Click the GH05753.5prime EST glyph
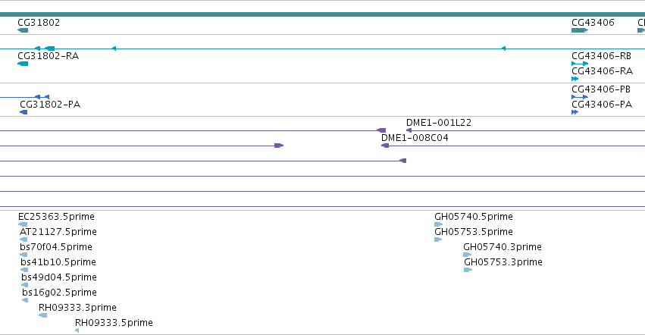The height and width of the screenshot is (335, 645). tap(438, 240)
